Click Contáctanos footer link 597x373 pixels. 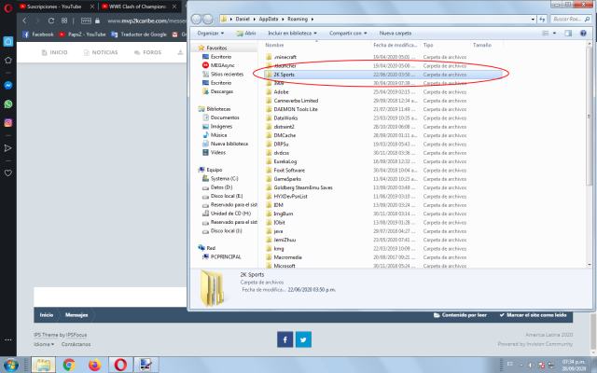pyautogui.click(x=76, y=344)
